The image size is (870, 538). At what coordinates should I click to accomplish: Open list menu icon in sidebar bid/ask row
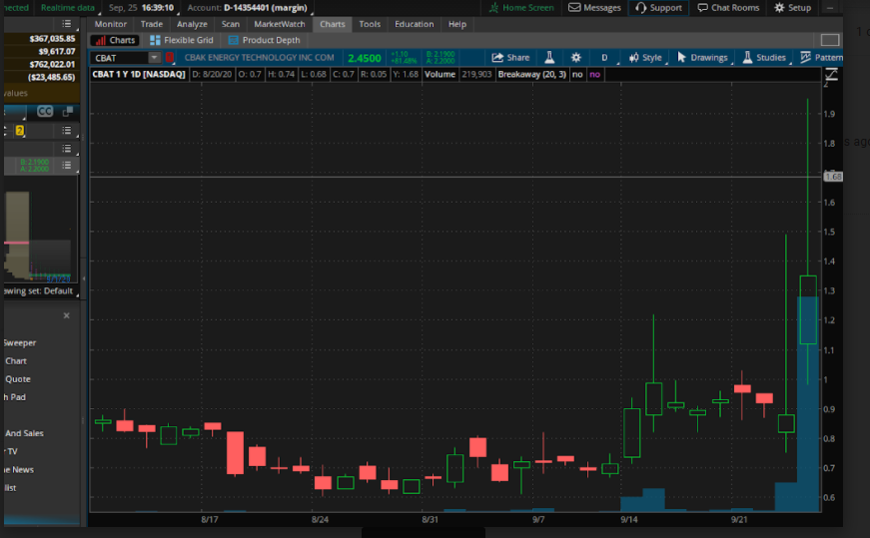[67, 165]
